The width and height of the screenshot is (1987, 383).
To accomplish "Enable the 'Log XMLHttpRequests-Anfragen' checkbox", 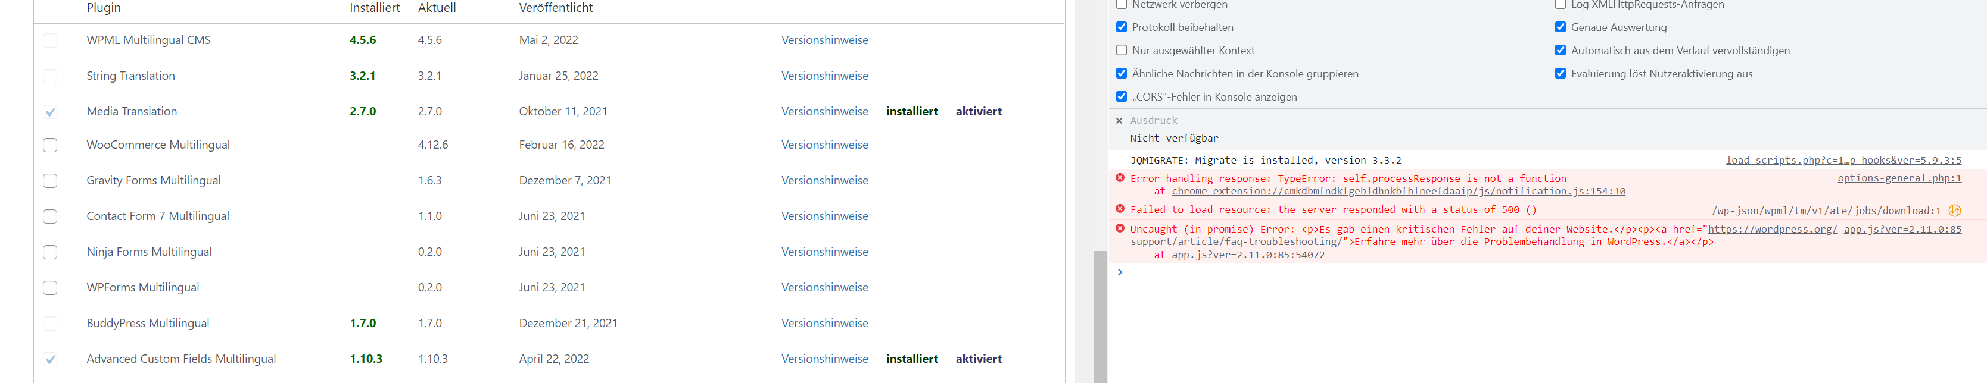I will pos(1561,4).
